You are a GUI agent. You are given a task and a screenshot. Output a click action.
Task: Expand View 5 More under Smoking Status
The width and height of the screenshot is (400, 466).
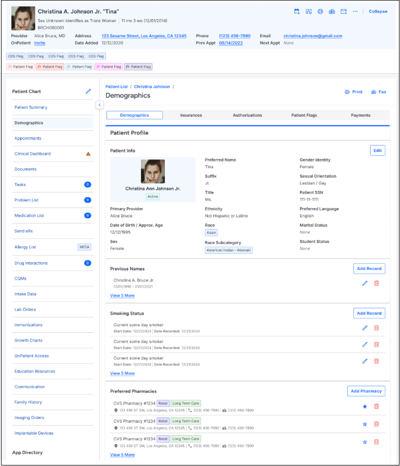point(122,373)
